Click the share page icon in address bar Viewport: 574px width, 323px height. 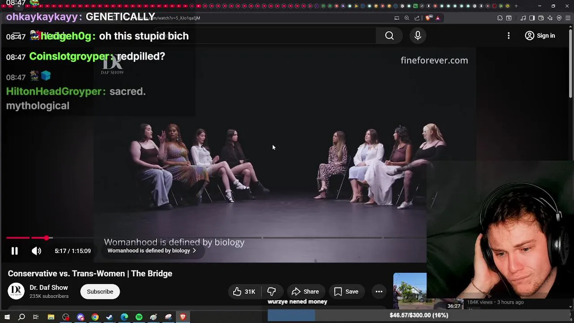pos(417,18)
